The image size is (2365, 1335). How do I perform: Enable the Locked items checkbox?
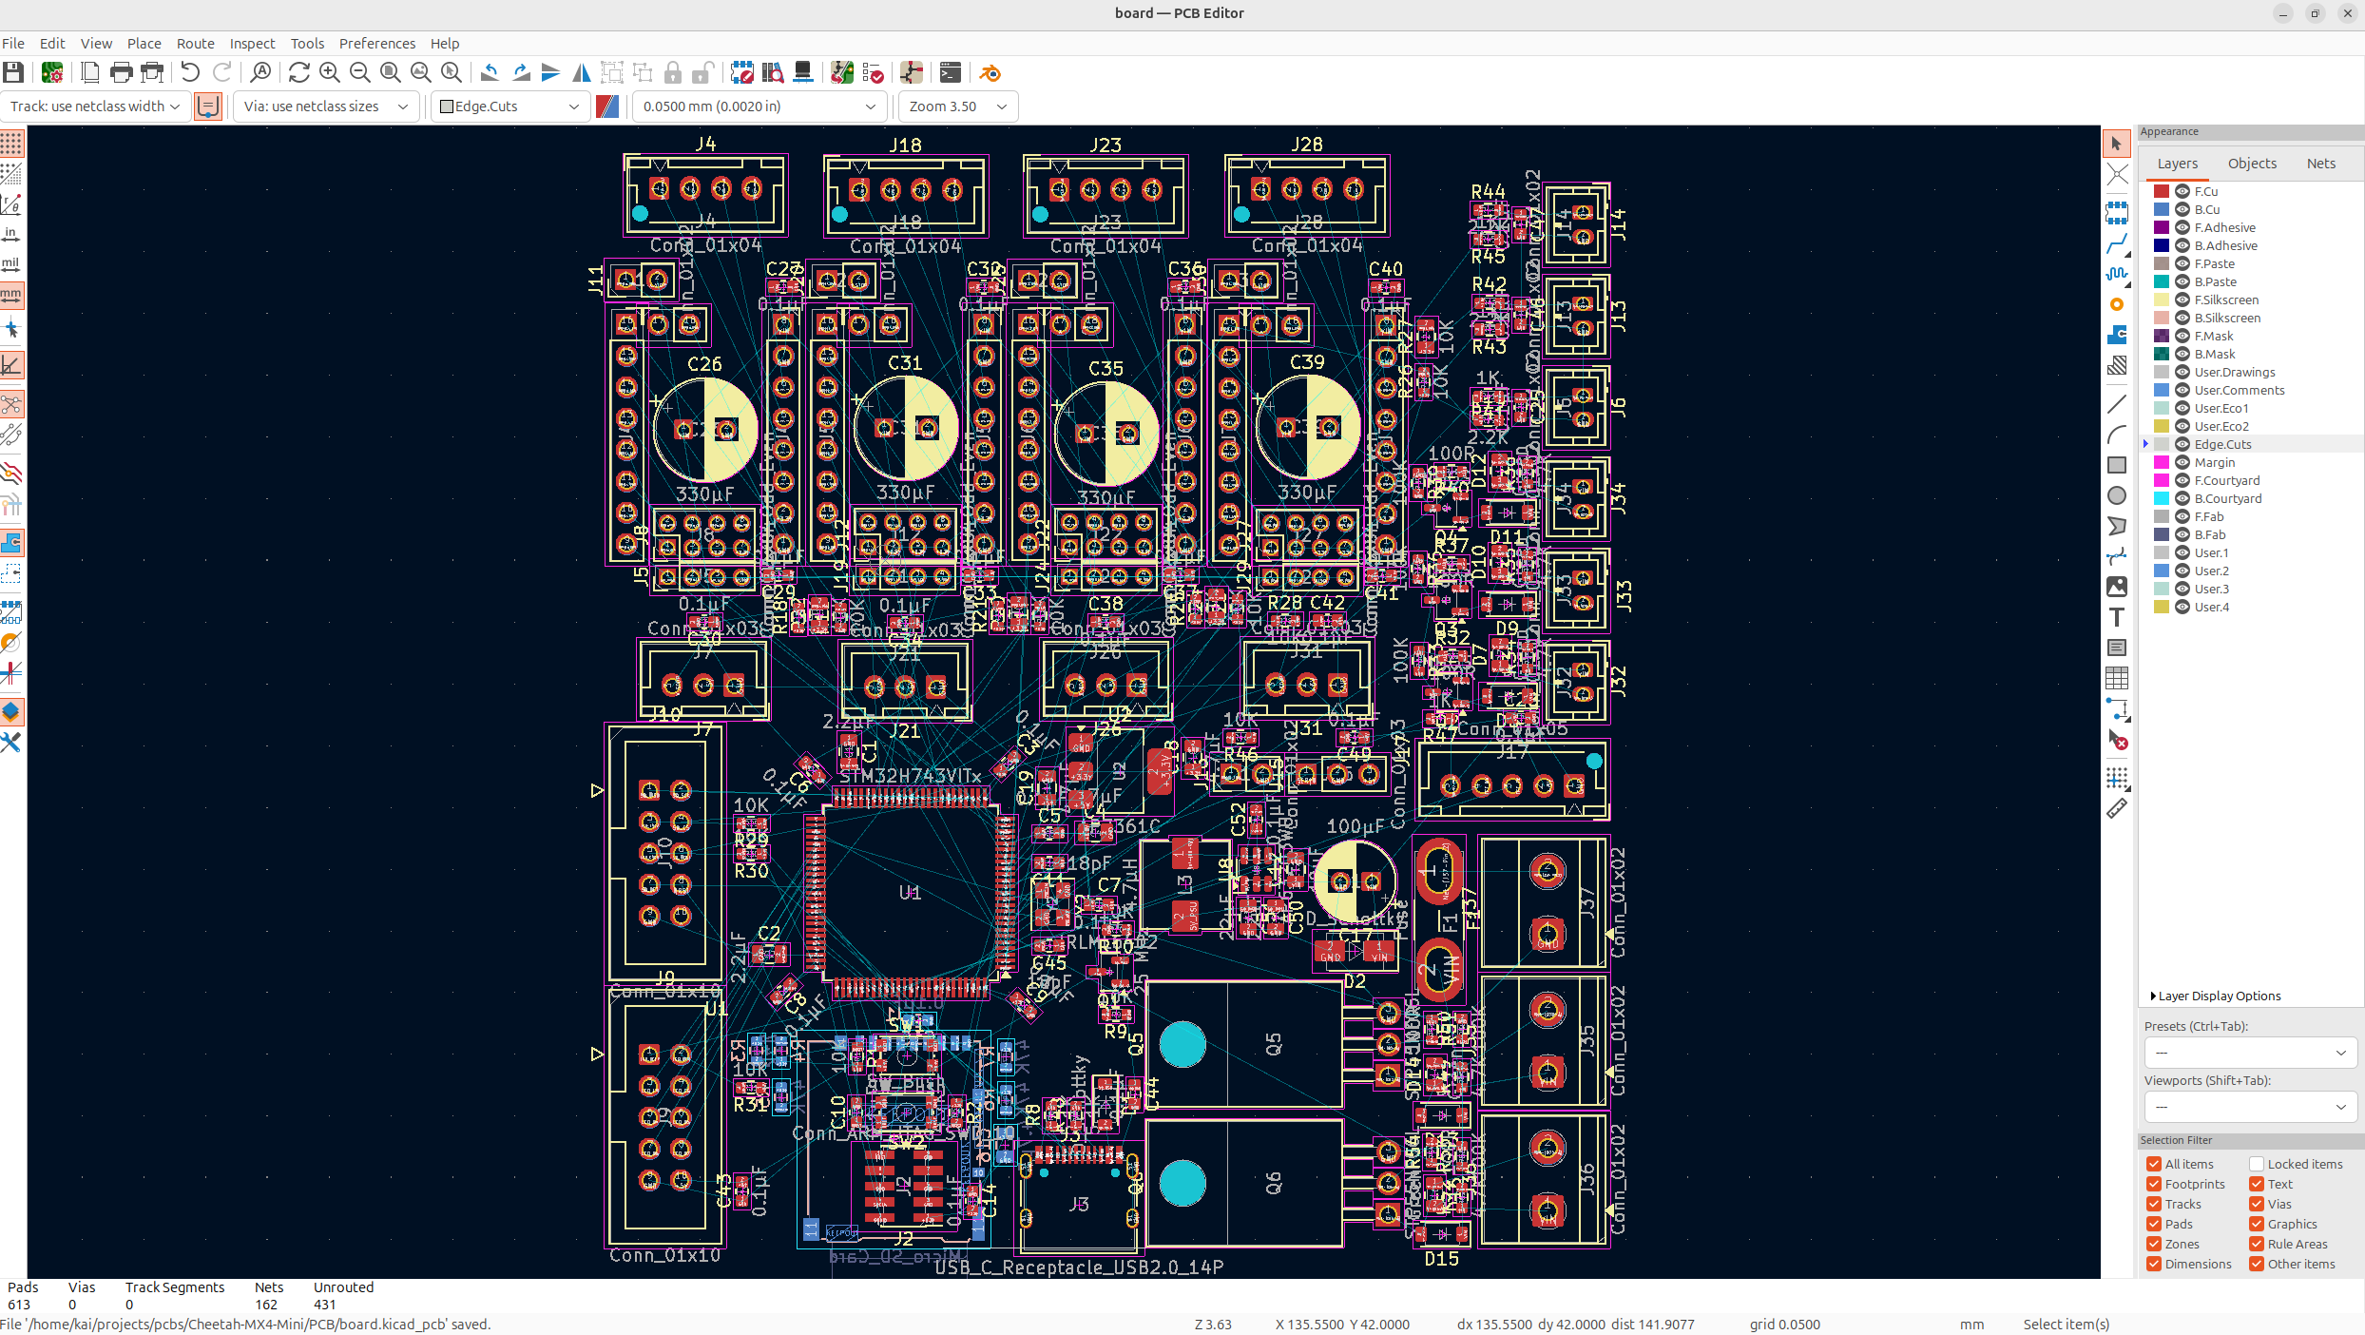2257,1164
